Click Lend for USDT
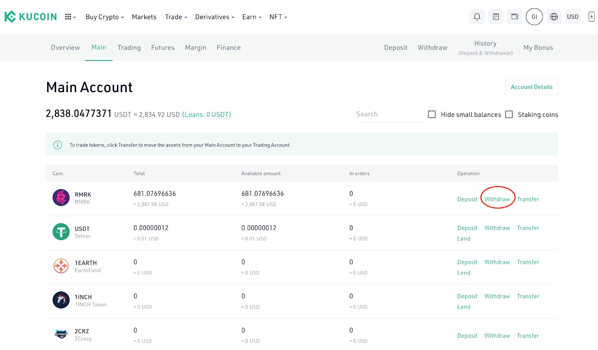Viewport: 598px width, 350px height. [x=463, y=238]
